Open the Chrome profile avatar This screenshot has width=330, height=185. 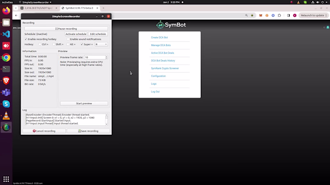point(295,15)
